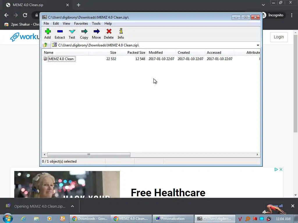The width and height of the screenshot is (298, 223).
Task: Click the workupload logo on the webpage
Action: point(25,37)
